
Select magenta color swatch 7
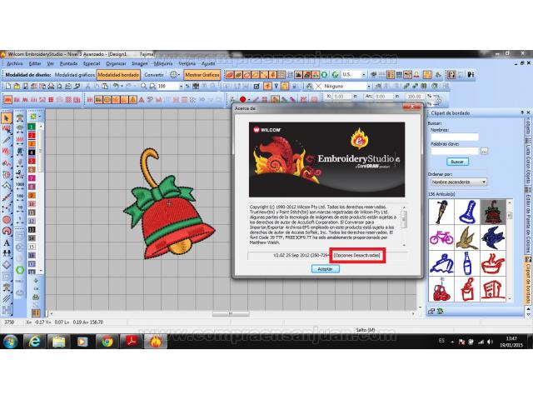pyautogui.click(x=32, y=178)
